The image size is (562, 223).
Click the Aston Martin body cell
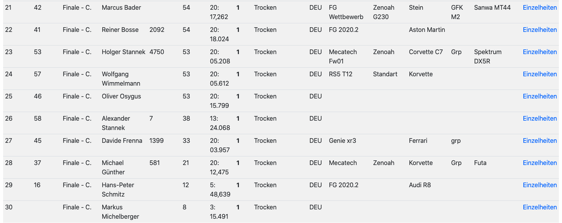click(x=427, y=30)
